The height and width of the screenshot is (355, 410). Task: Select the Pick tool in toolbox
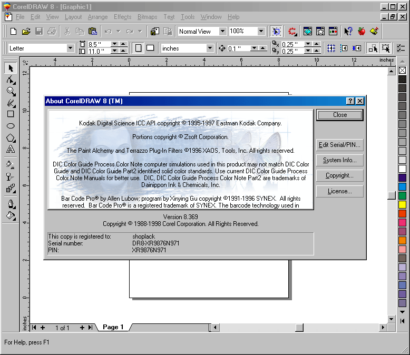pyautogui.click(x=11, y=68)
